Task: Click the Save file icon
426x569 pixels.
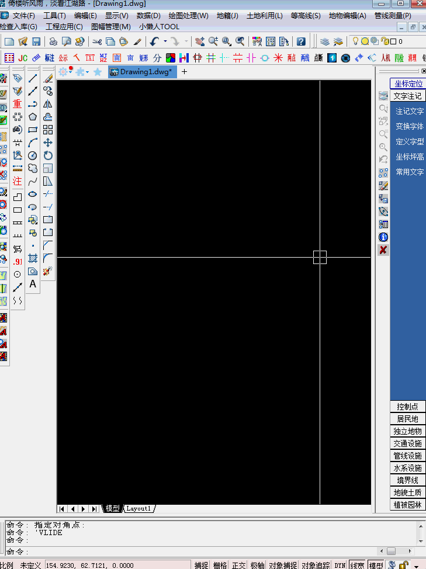Action: [36, 41]
